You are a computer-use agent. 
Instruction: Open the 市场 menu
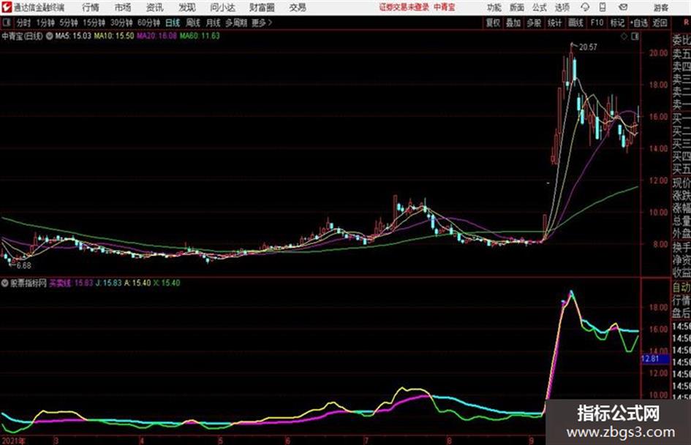123,7
